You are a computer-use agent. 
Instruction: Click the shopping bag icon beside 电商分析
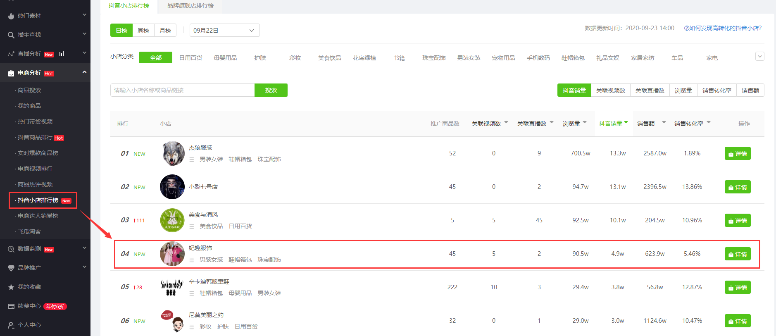[11, 73]
